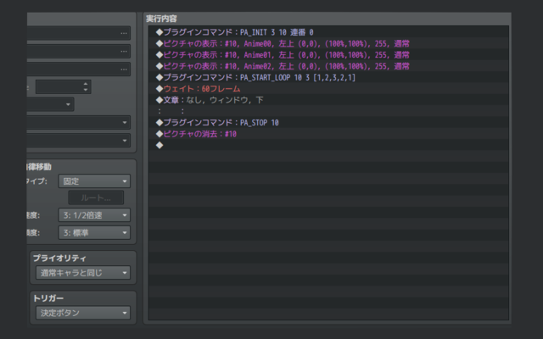Open the first wide dropdown above 自律移動 section
Image resolution: width=543 pixels, height=339 pixels.
[x=79, y=122]
